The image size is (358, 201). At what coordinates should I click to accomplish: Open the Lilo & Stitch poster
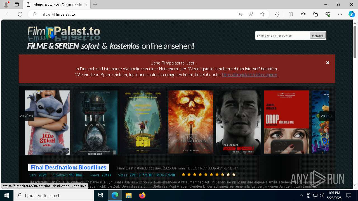pos(47,122)
